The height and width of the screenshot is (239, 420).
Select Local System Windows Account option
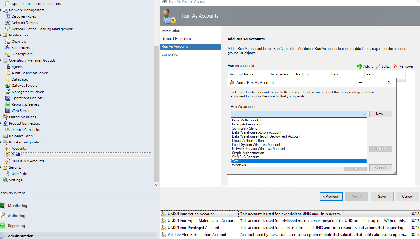click(x=299, y=145)
